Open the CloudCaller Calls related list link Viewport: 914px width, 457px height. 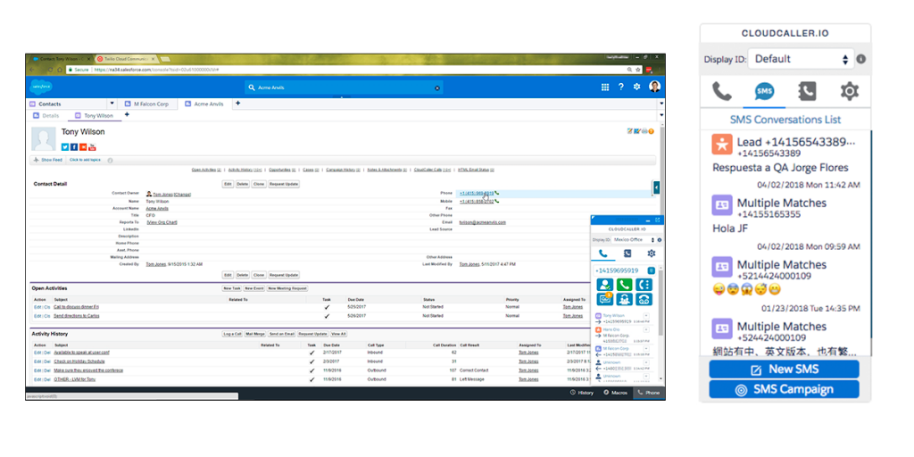(x=433, y=170)
